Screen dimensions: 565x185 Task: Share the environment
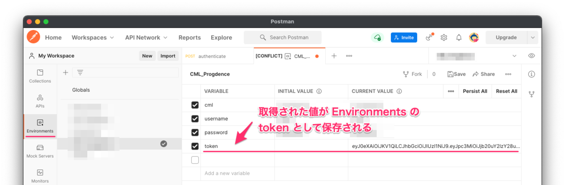click(x=484, y=74)
